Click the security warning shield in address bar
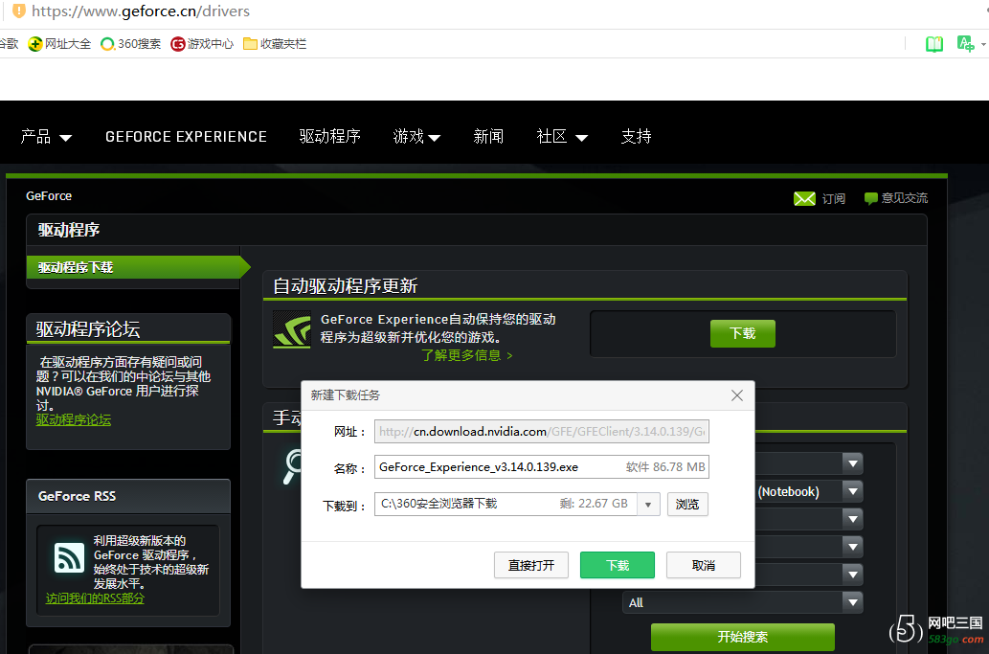989x654 pixels. (19, 11)
